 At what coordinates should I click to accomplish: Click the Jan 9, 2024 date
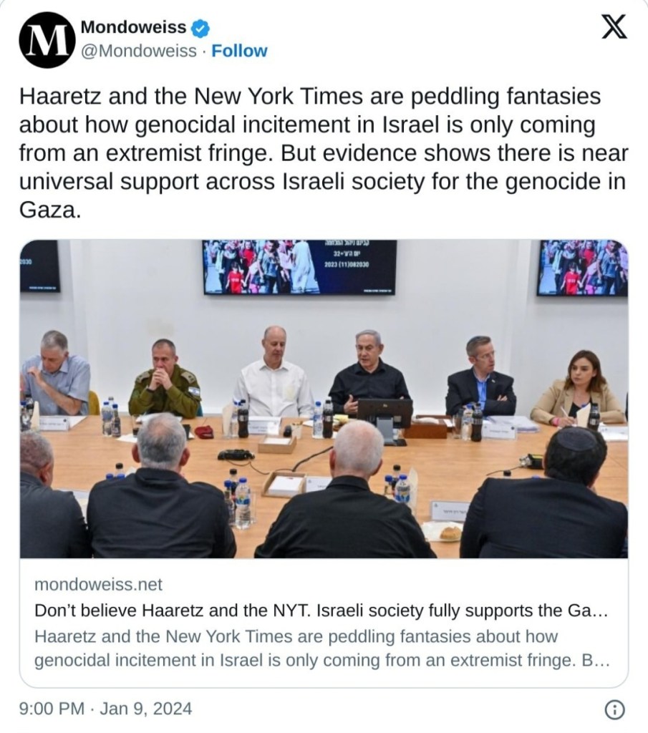[146, 709]
